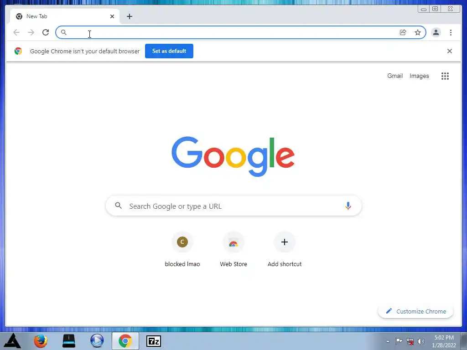Click the address bar search magnifier icon
Screen dimensions: 467x350
[64, 32]
